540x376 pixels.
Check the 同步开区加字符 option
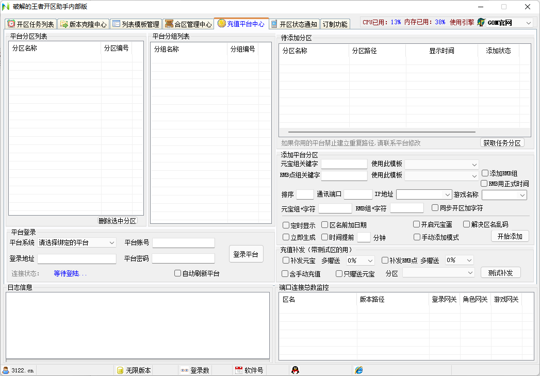pos(435,208)
